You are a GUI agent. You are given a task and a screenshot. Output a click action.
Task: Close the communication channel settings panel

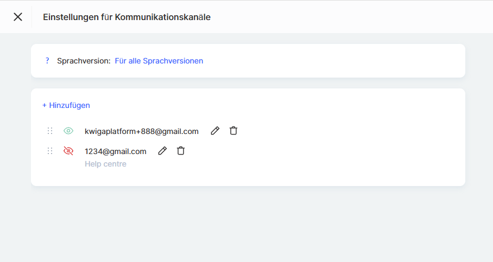(x=18, y=17)
